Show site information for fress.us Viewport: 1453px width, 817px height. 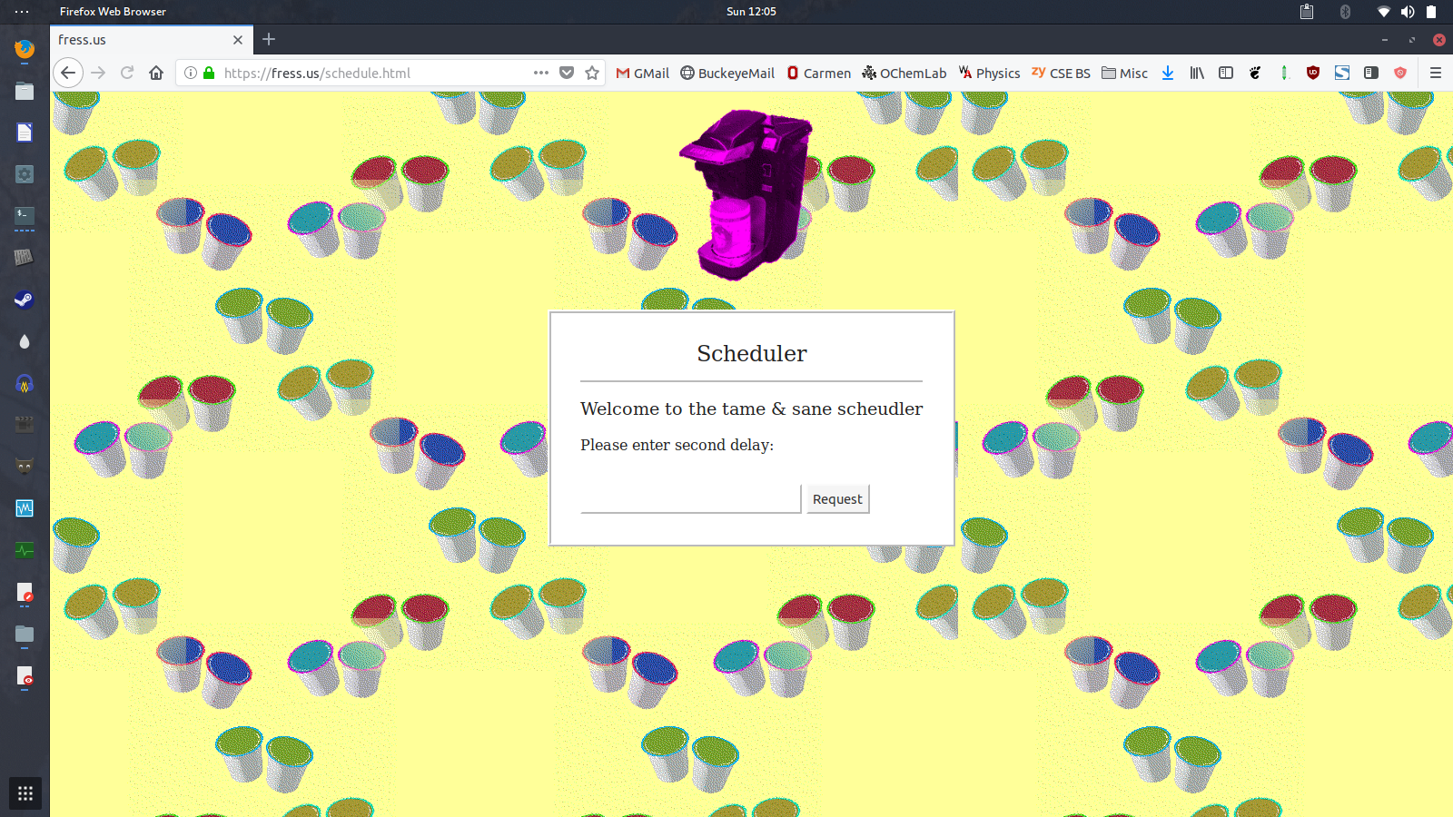coord(191,73)
